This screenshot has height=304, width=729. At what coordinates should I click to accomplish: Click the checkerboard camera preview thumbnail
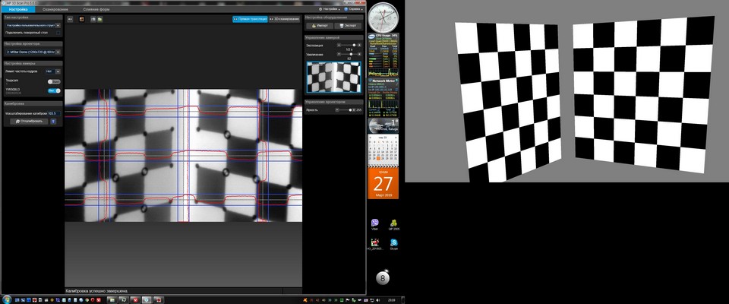[333, 77]
